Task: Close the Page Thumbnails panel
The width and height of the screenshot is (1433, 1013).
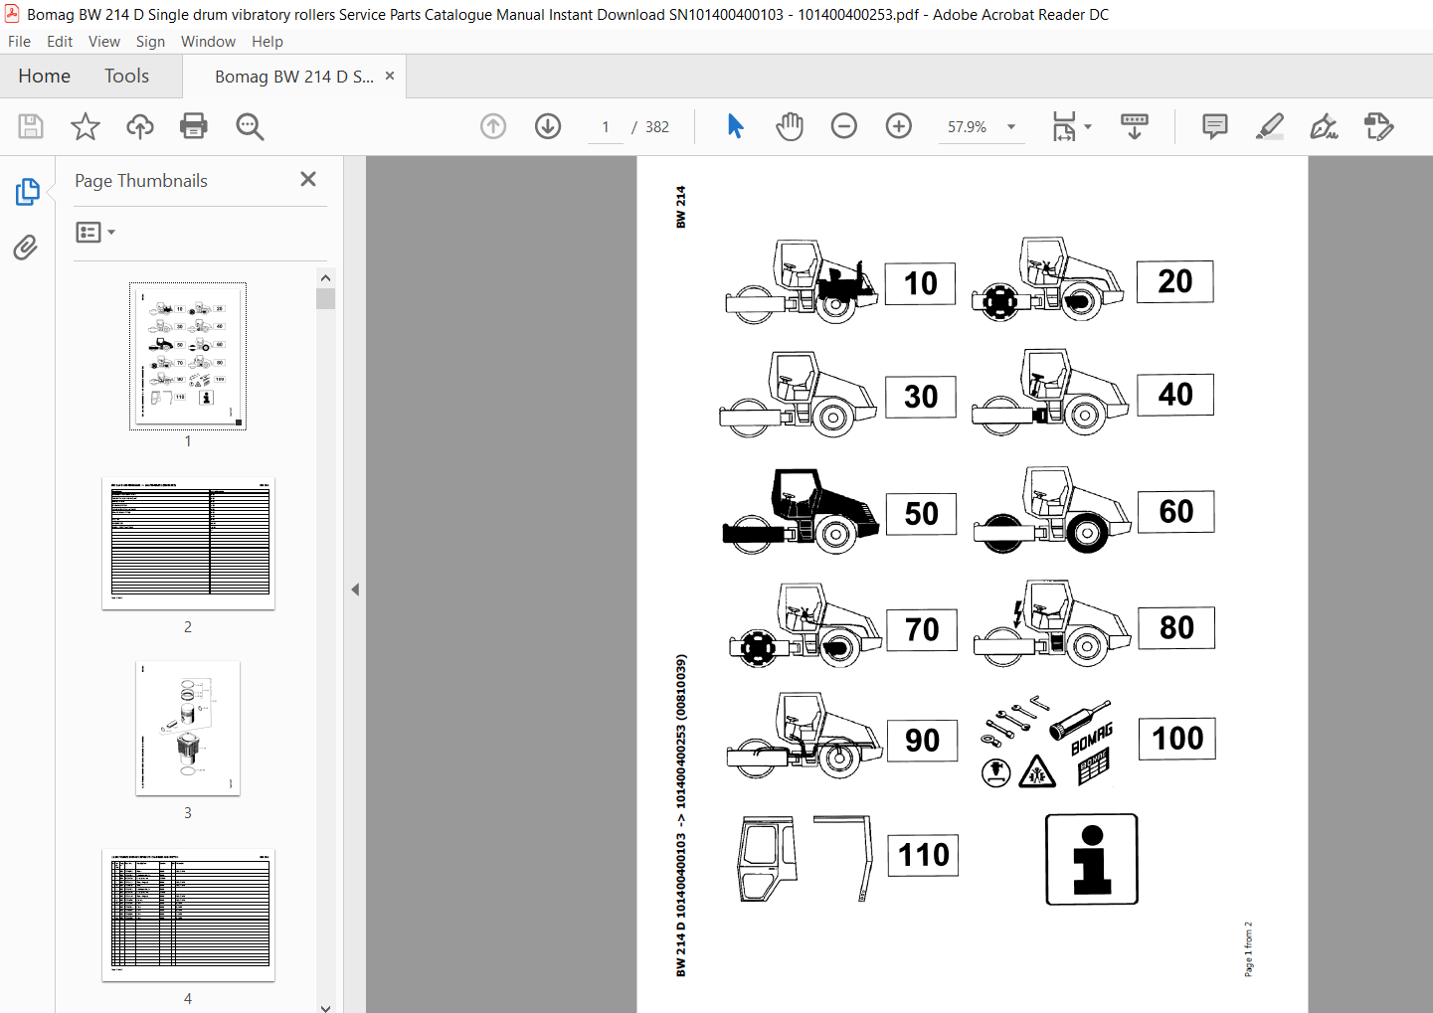Action: (x=308, y=179)
